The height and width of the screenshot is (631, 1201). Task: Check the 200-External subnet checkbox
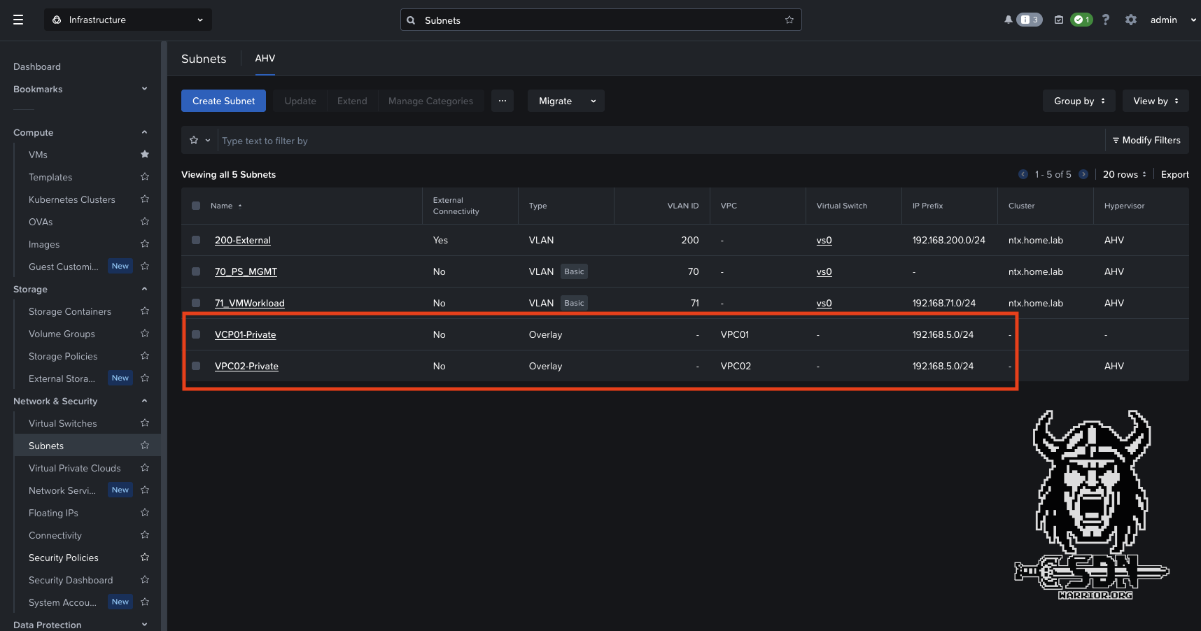[x=196, y=240]
